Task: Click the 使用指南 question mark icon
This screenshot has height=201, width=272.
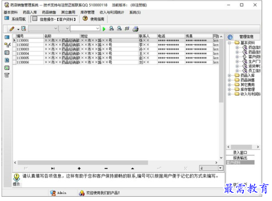Action: (85, 19)
